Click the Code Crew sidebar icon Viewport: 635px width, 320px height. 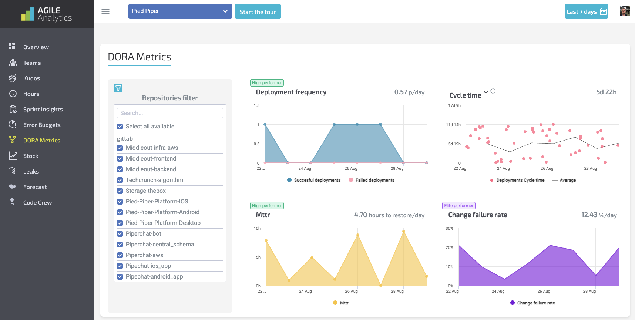[13, 202]
